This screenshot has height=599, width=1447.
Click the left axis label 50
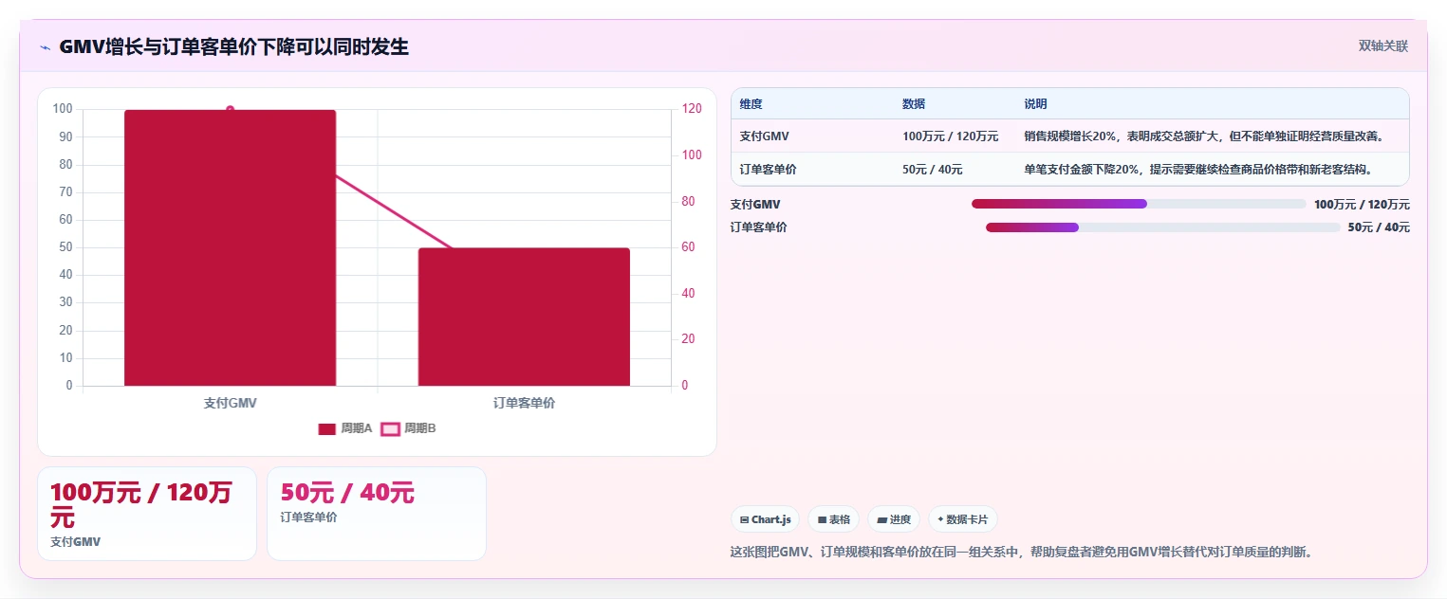click(65, 247)
